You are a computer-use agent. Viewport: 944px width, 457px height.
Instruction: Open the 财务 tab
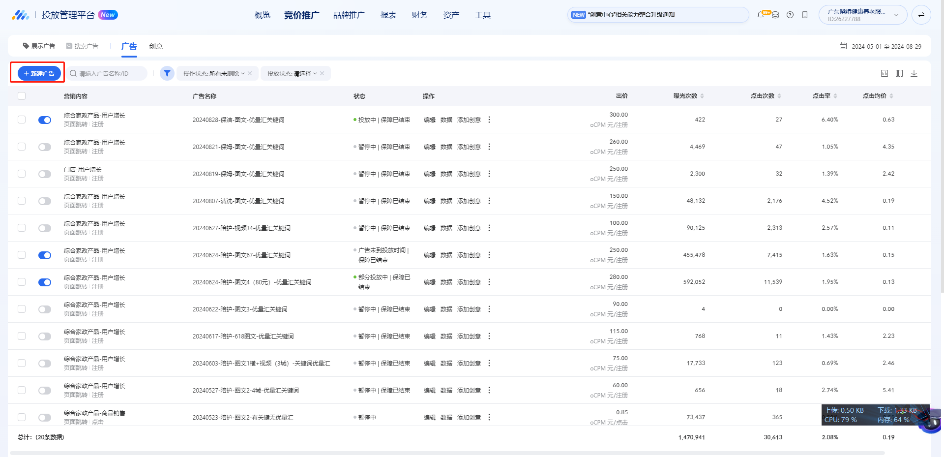pyautogui.click(x=420, y=15)
